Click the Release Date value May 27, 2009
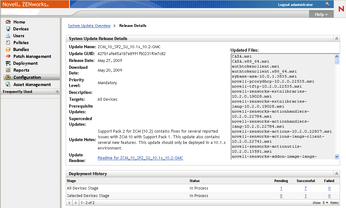The image size is (346, 208). (x=110, y=60)
